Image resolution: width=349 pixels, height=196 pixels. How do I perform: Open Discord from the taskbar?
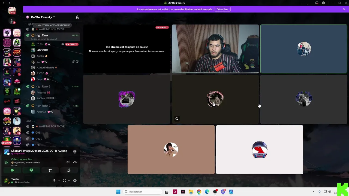pos(223,192)
